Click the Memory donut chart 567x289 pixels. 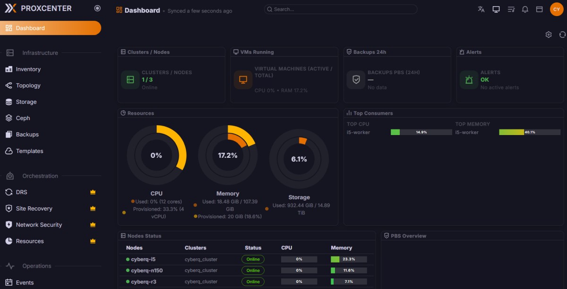pos(228,155)
